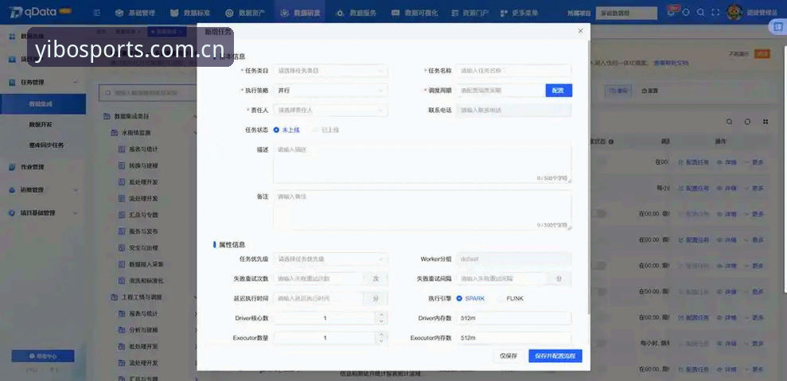The height and width of the screenshot is (381, 787).
Task: Click the 任务名称 input field
Action: click(x=514, y=71)
